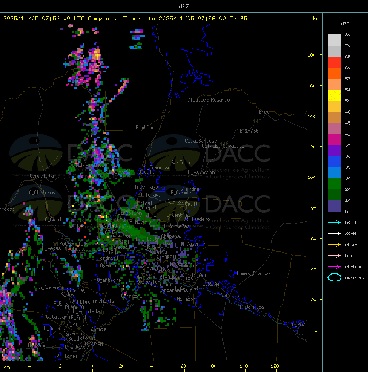The height and width of the screenshot is (372, 368).
Task: Click the Uspallata map label
Action: (x=42, y=176)
